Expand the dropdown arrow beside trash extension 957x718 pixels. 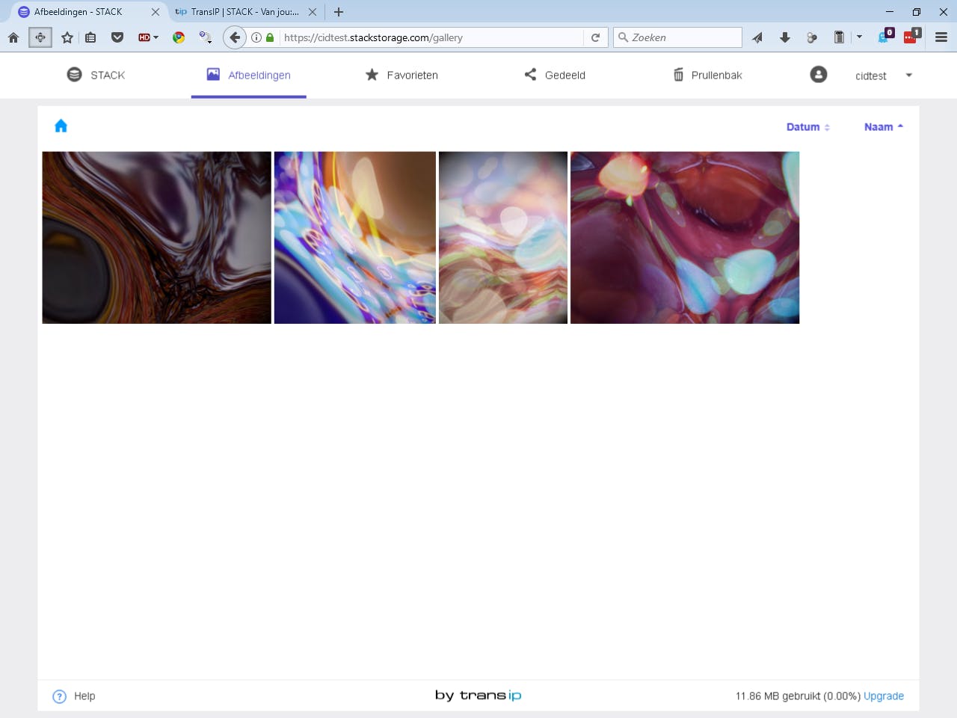pos(859,37)
